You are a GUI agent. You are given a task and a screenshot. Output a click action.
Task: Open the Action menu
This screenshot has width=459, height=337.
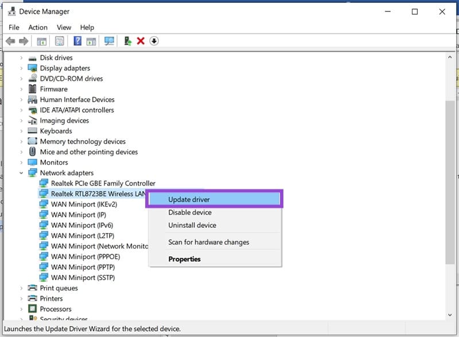[x=38, y=27]
